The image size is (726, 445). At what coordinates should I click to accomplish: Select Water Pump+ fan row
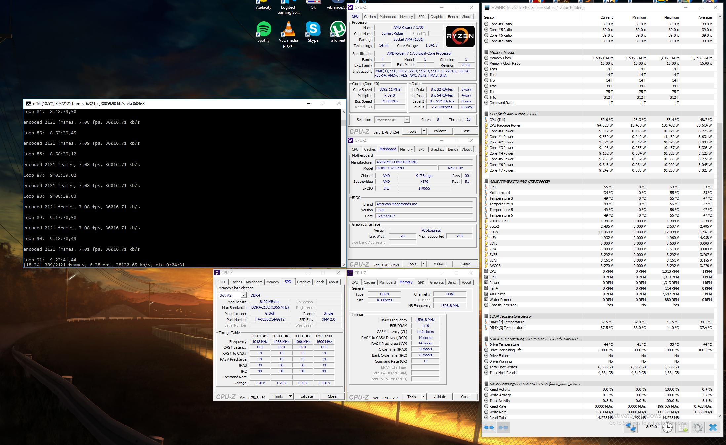coord(598,300)
